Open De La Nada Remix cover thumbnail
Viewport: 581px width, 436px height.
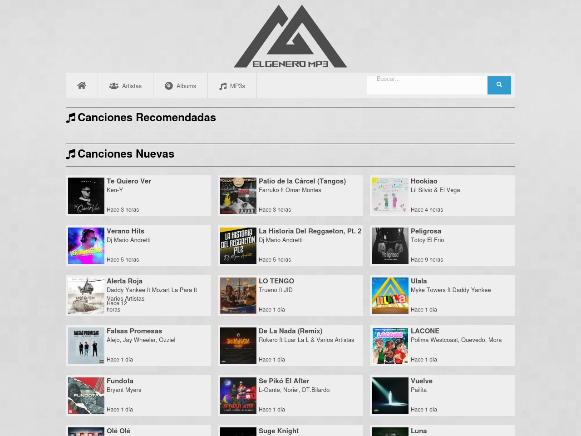(238, 346)
